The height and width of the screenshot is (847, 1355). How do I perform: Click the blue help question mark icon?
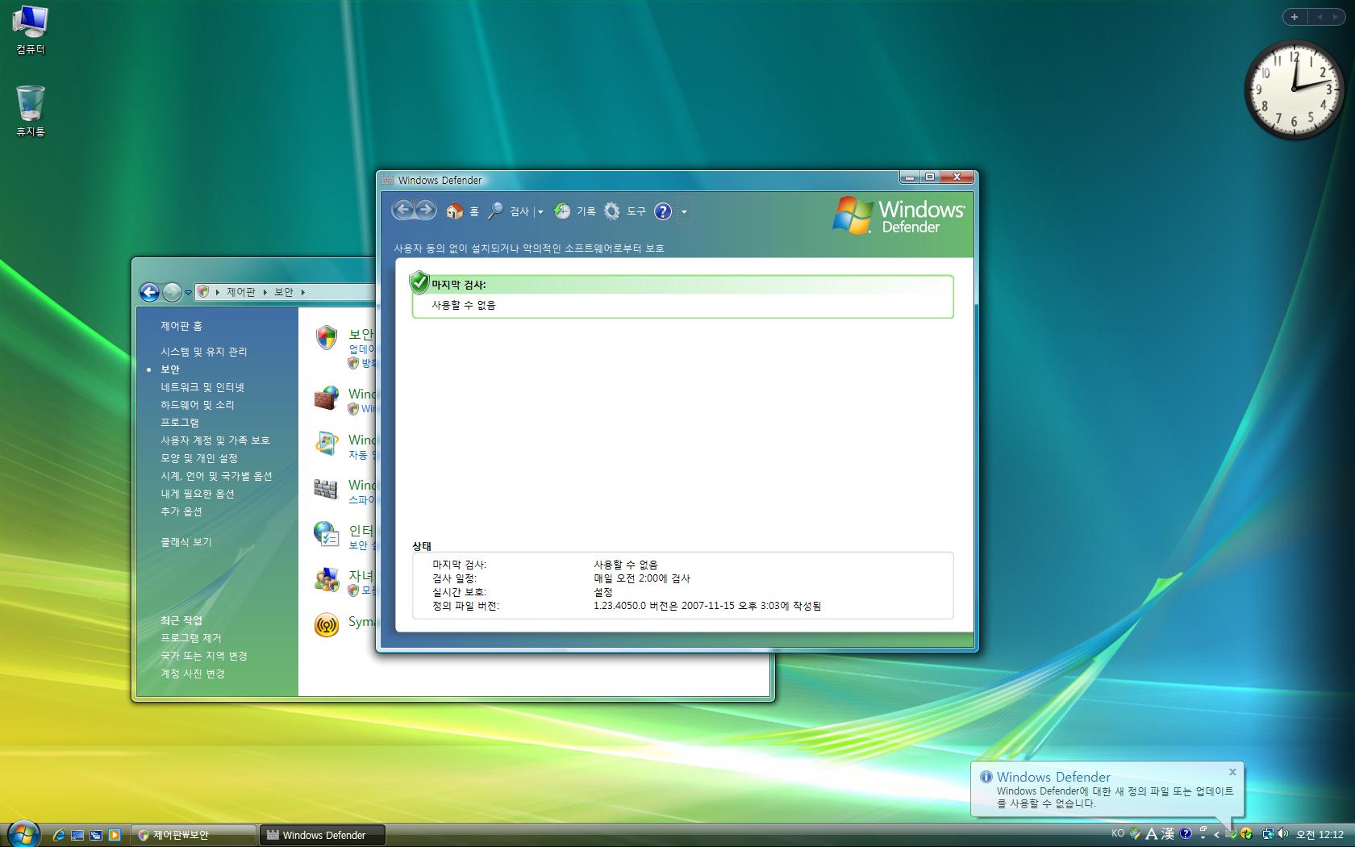(x=662, y=211)
